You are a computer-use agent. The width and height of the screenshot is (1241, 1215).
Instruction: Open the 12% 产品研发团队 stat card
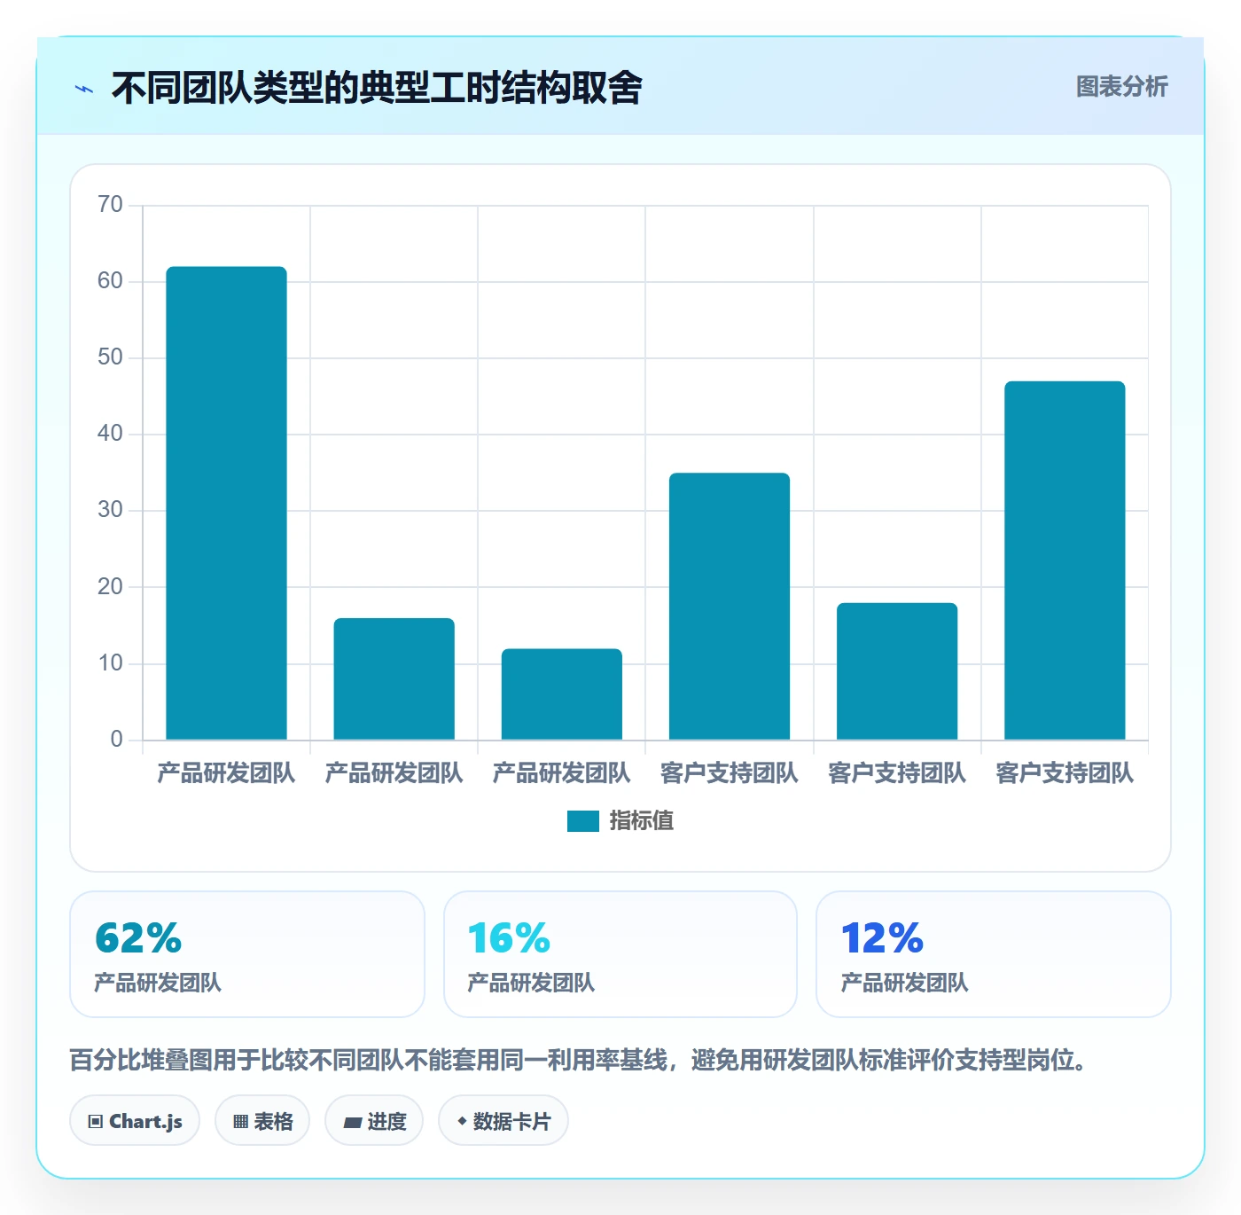993,954
